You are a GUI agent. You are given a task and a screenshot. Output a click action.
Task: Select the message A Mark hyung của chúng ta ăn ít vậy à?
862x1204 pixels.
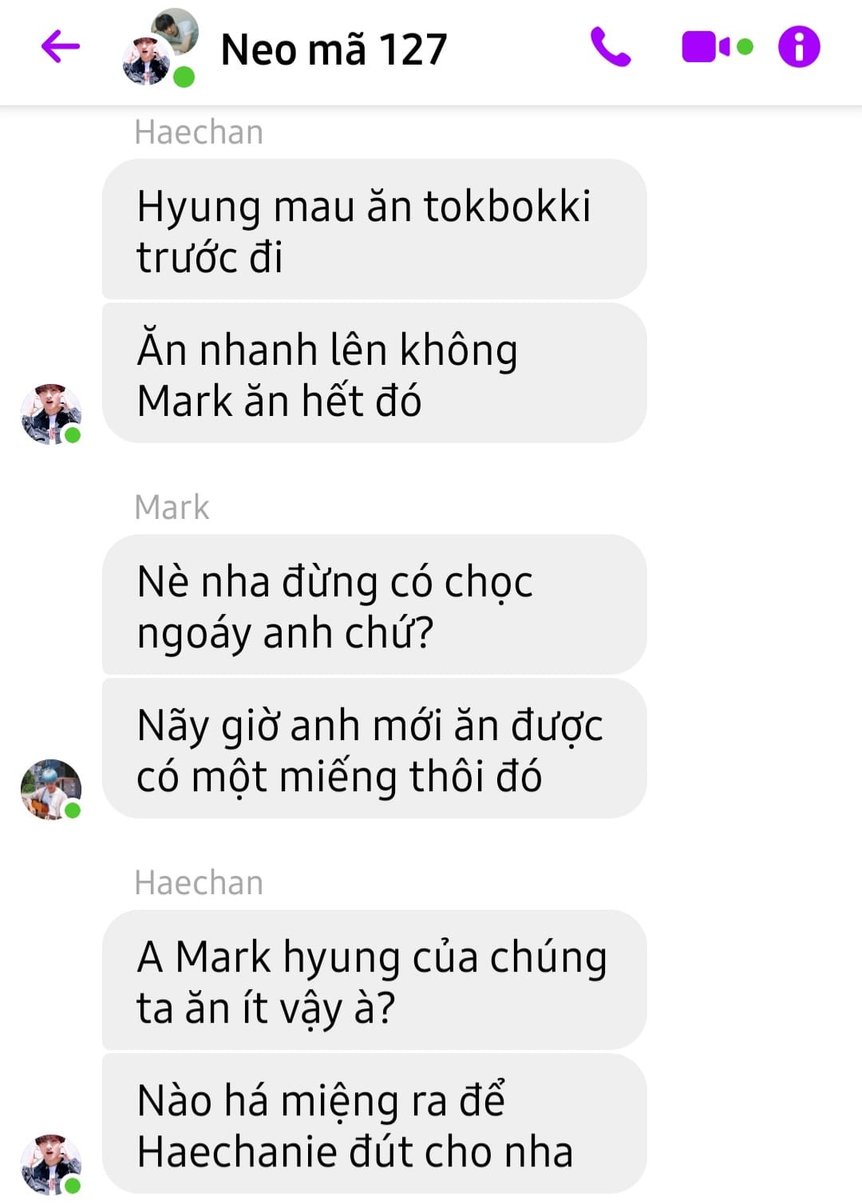click(x=374, y=980)
